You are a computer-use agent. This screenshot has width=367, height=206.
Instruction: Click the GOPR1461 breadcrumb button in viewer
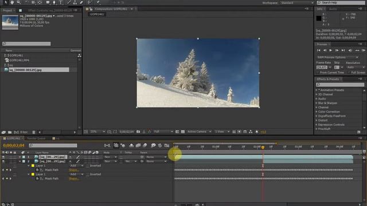pyautogui.click(x=97, y=14)
